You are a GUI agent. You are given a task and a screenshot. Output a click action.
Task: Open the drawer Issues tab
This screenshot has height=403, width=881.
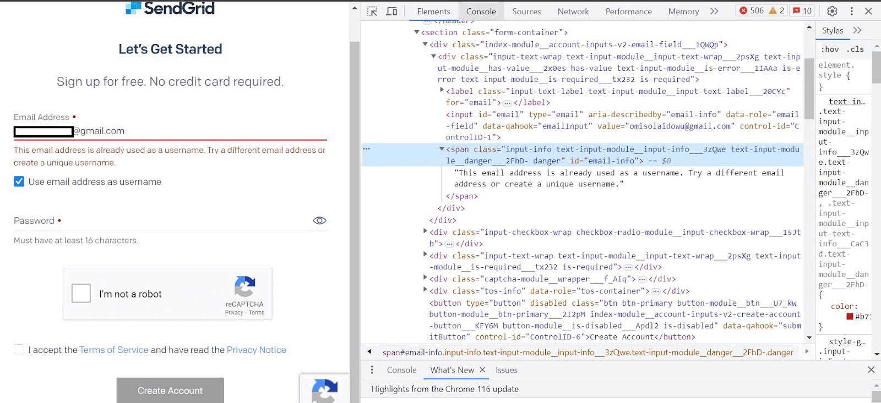[506, 369]
